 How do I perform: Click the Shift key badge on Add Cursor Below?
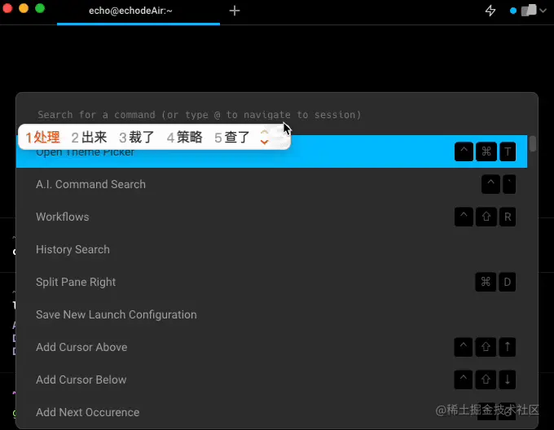tap(486, 380)
